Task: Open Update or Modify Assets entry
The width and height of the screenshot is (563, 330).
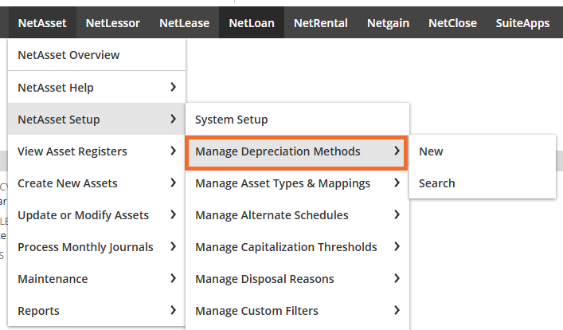Action: 96,215
